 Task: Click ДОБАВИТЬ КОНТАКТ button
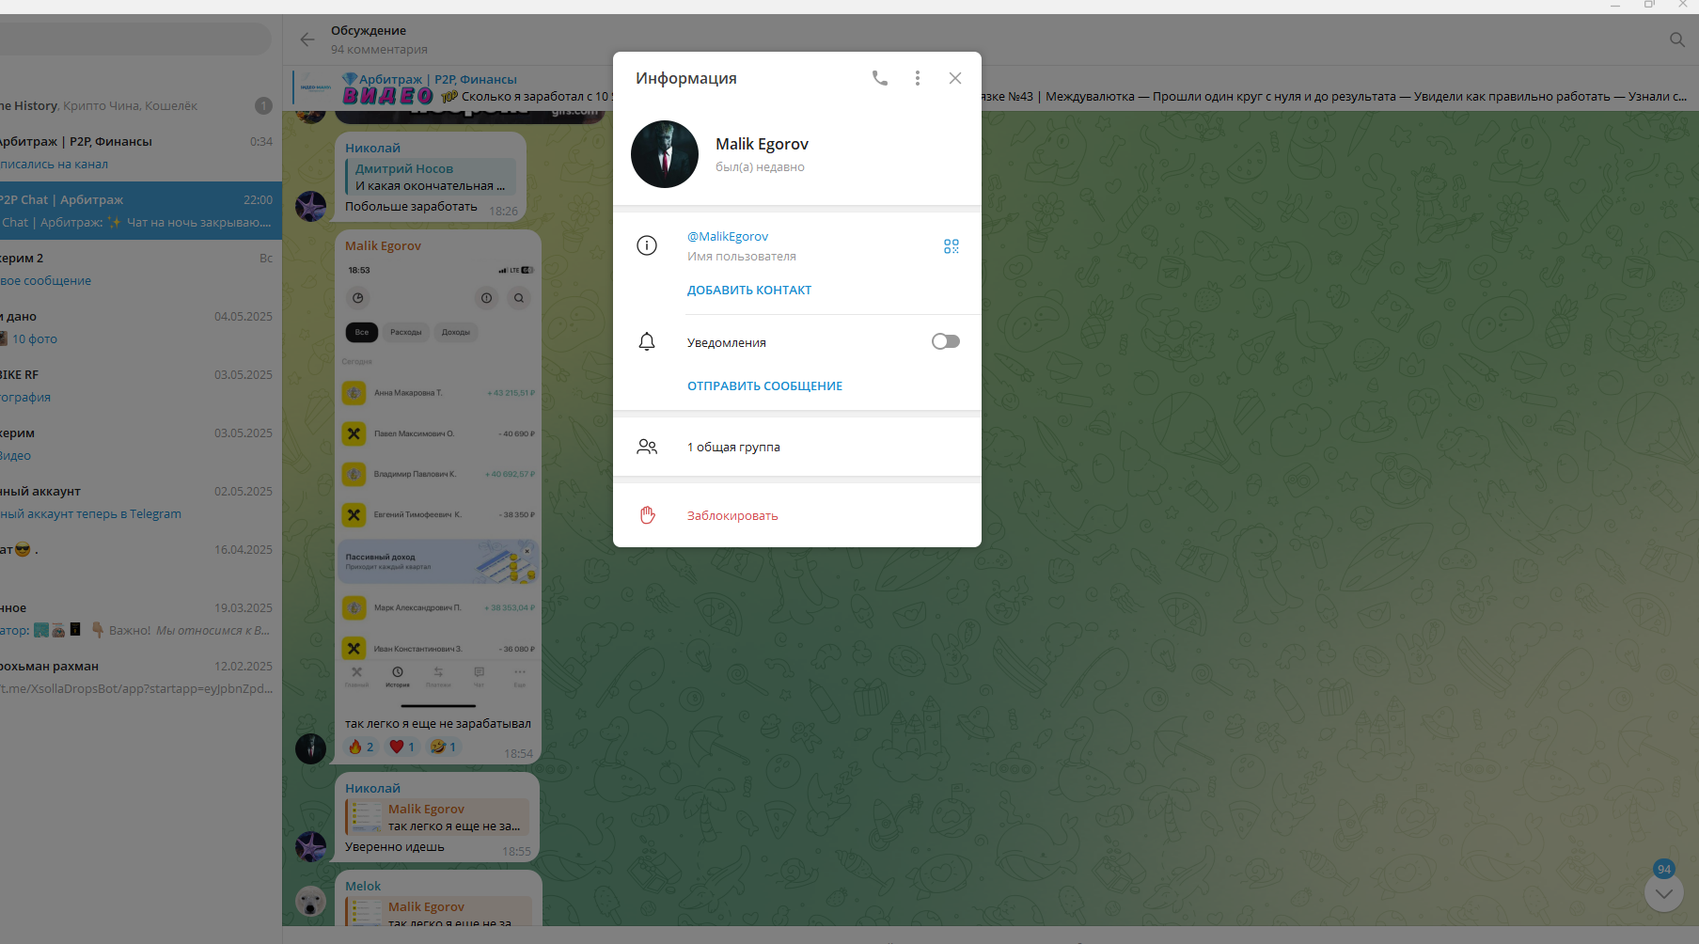point(749,291)
